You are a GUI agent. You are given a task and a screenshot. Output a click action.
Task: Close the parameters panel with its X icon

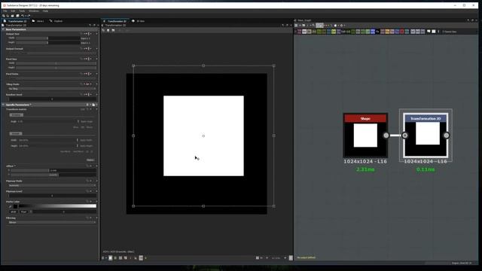pos(98,25)
